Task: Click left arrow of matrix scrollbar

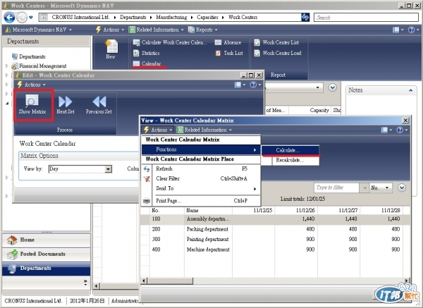Action: tap(144, 281)
